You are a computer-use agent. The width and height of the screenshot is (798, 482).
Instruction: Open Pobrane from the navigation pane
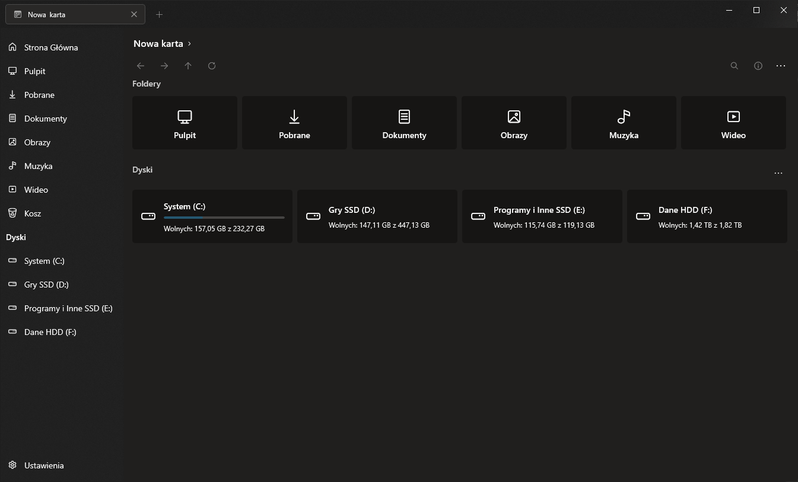pos(39,94)
